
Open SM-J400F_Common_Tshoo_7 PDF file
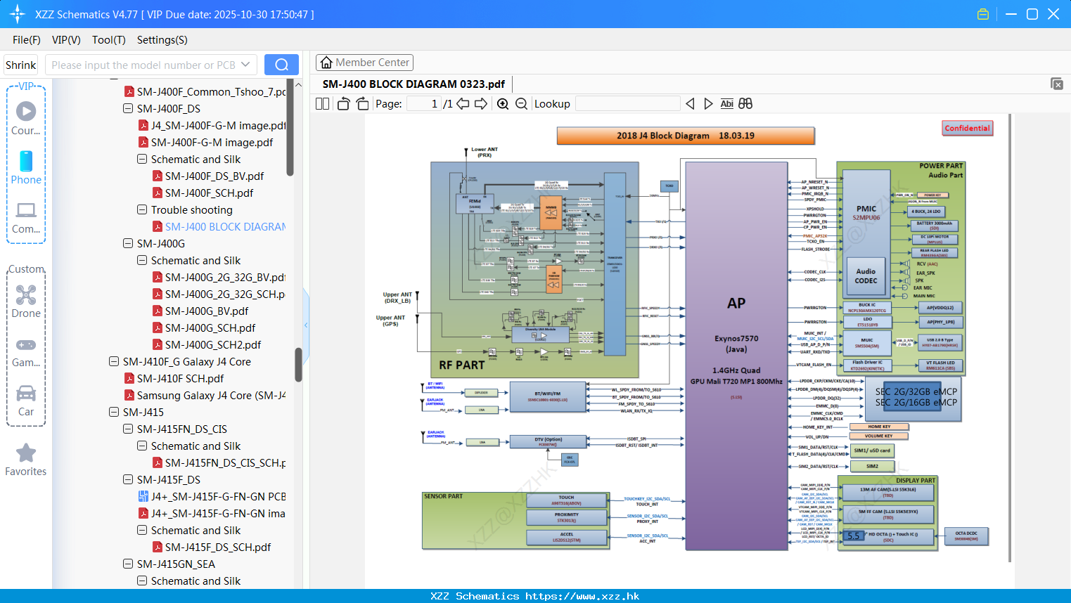[x=205, y=91]
